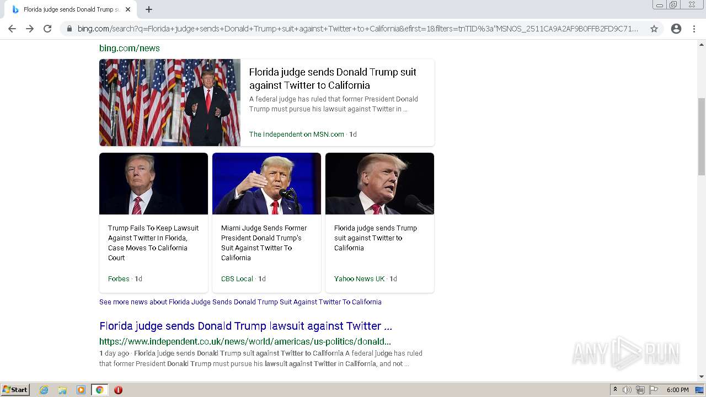Open Florida judge sends Trump suit article
The width and height of the screenshot is (706, 397).
click(x=376, y=238)
